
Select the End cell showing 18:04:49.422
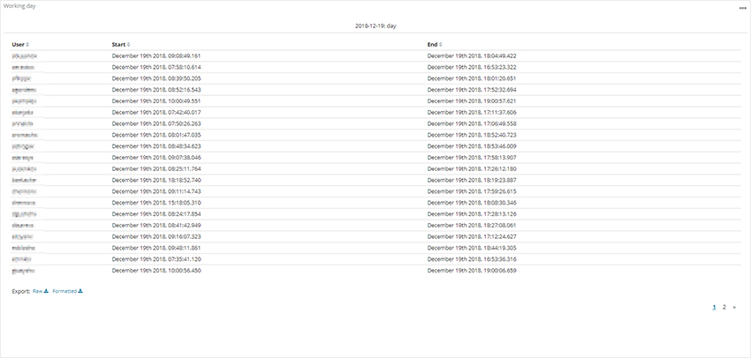472,56
